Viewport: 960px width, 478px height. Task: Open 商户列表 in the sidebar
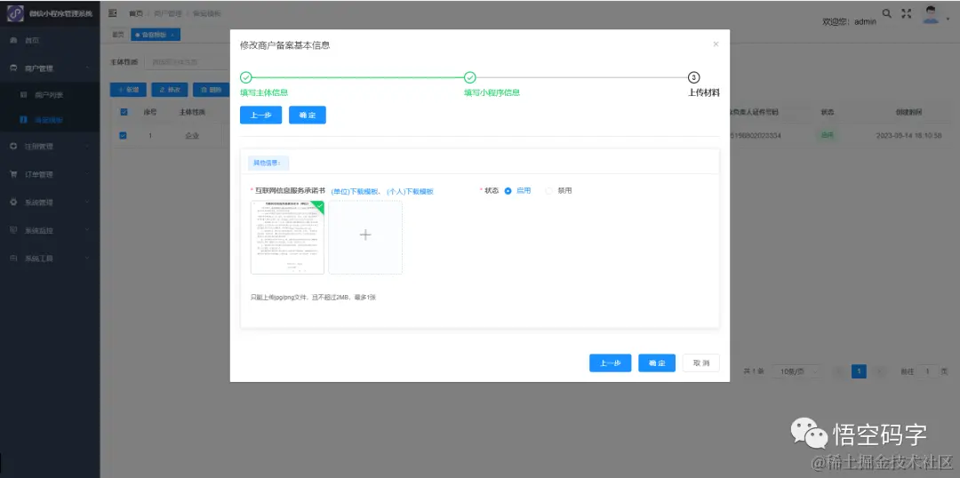click(50, 95)
